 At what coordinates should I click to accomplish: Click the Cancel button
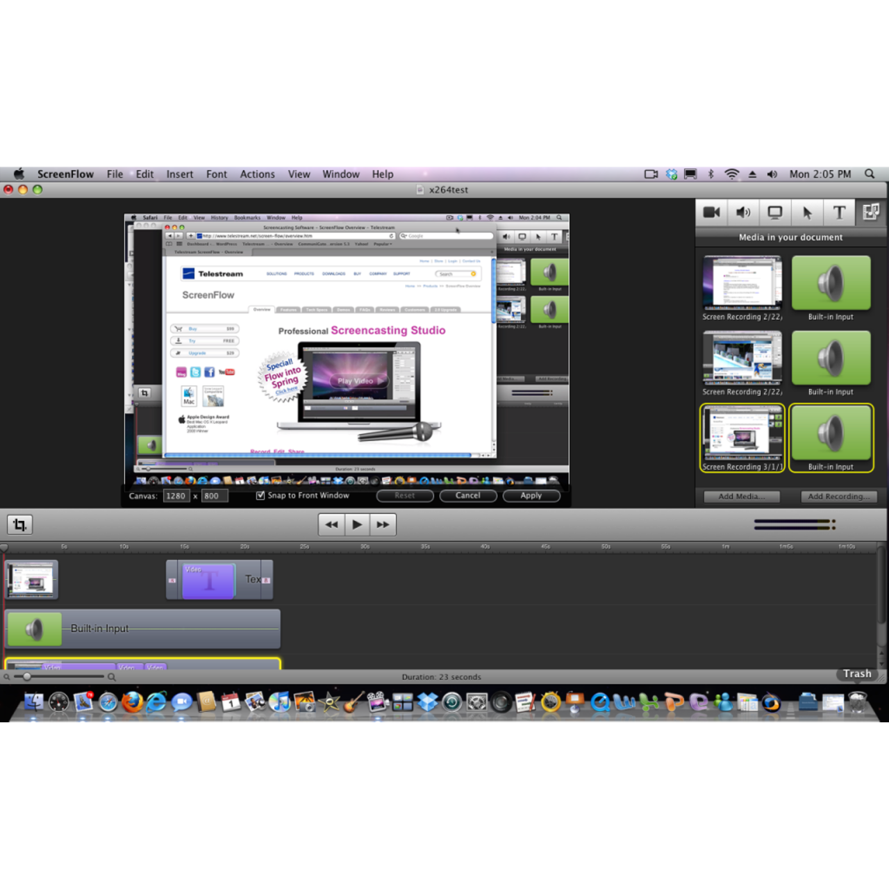coord(467,496)
